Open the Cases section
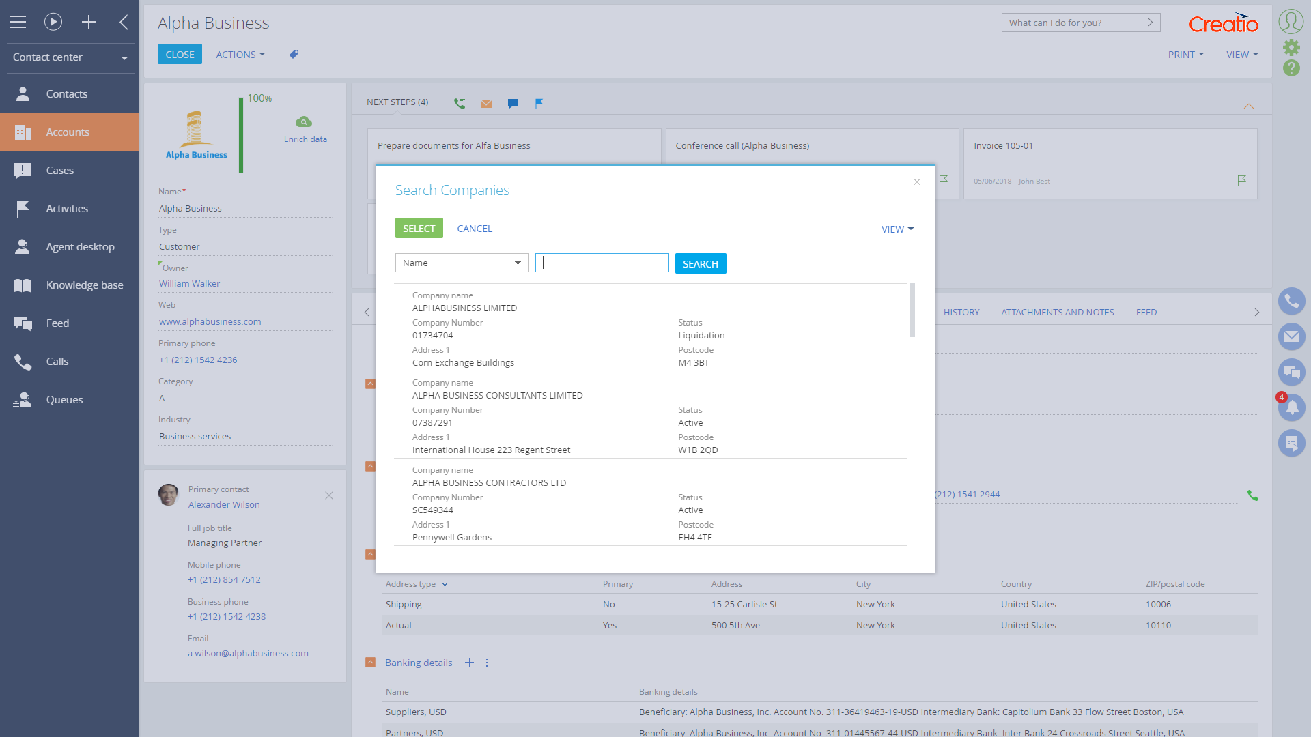Screen dimensions: 1311x737 click(x=69, y=171)
